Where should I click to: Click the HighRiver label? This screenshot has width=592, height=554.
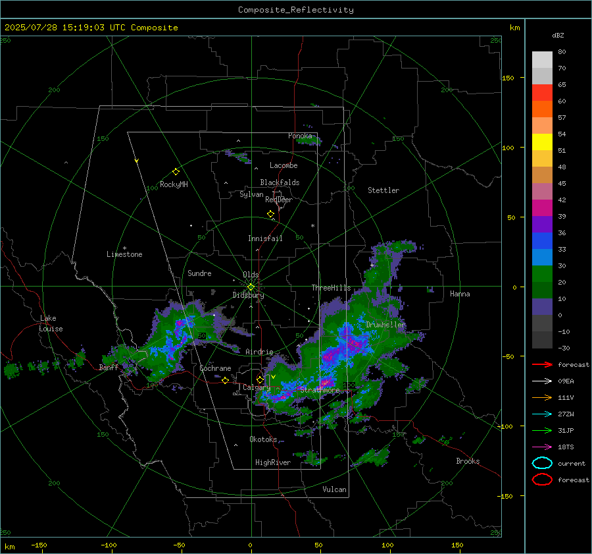point(273,462)
